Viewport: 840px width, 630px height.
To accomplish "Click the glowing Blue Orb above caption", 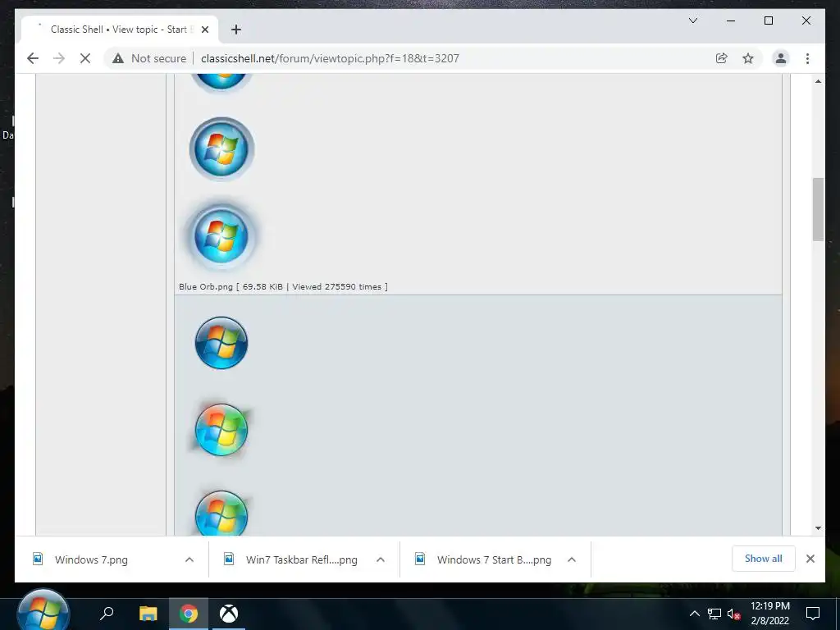I will click(x=221, y=235).
